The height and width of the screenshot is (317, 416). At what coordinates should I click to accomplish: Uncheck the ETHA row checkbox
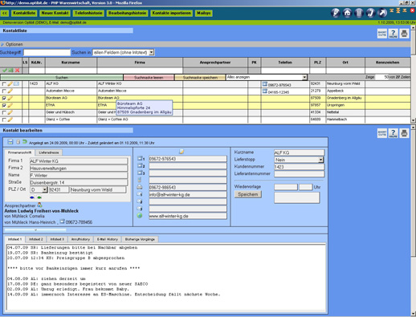[4, 105]
